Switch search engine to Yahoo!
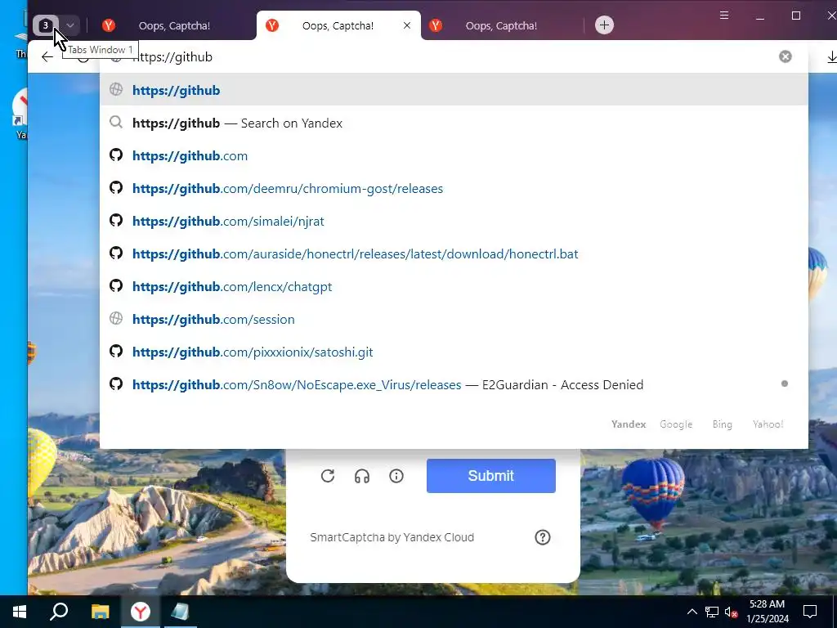 pos(768,424)
